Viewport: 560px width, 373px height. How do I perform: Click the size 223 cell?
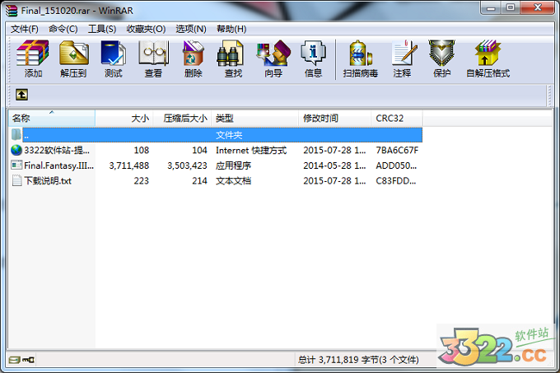point(142,181)
